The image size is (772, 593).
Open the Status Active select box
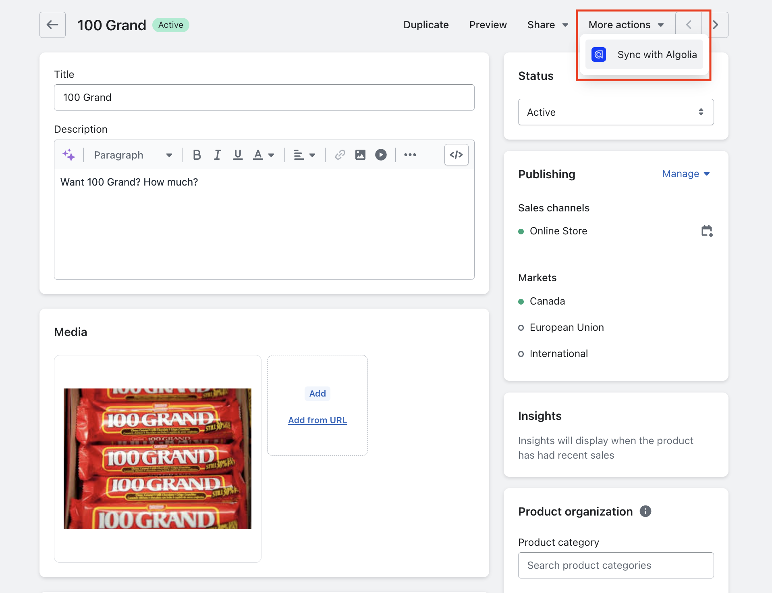(616, 112)
